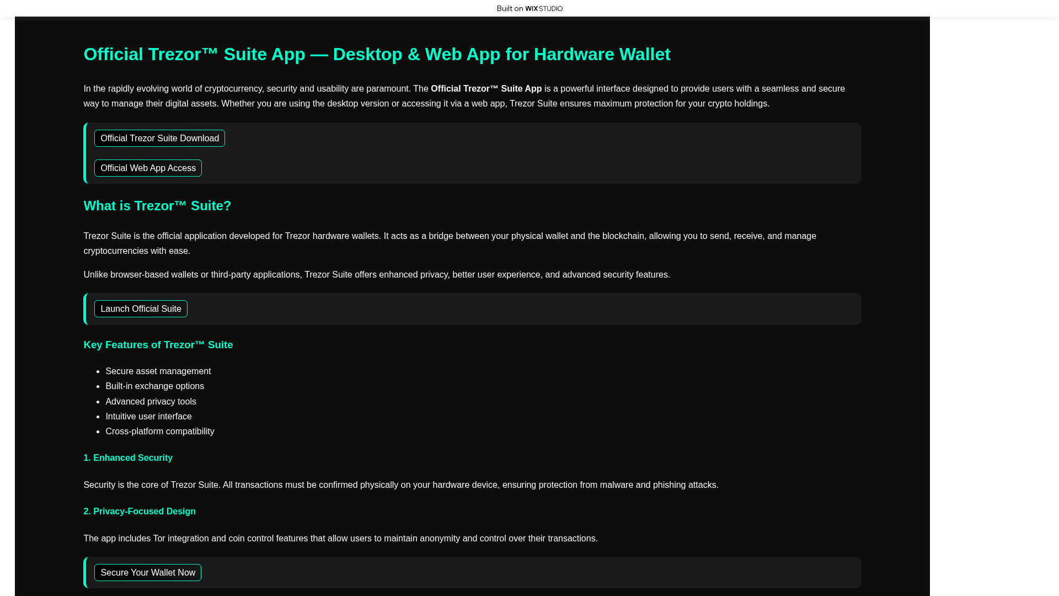Screen dimensions: 1059x596
Task: Click the main page heading about Trezor Suite App
Action: pos(377,54)
